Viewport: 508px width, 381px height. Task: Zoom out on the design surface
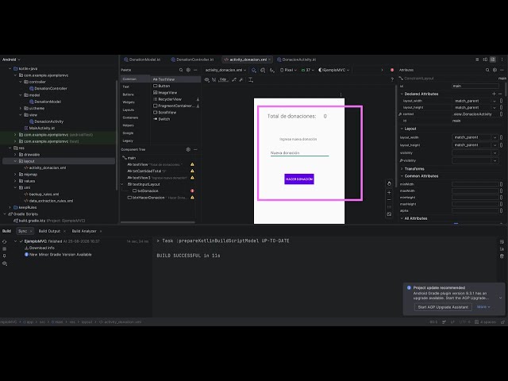click(389, 200)
